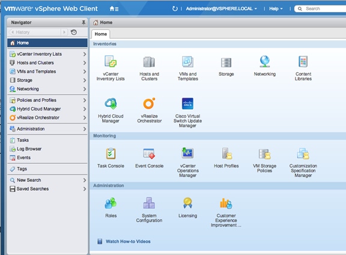Go forward with the History arrow
This screenshot has height=255, width=346.
tap(64, 32)
